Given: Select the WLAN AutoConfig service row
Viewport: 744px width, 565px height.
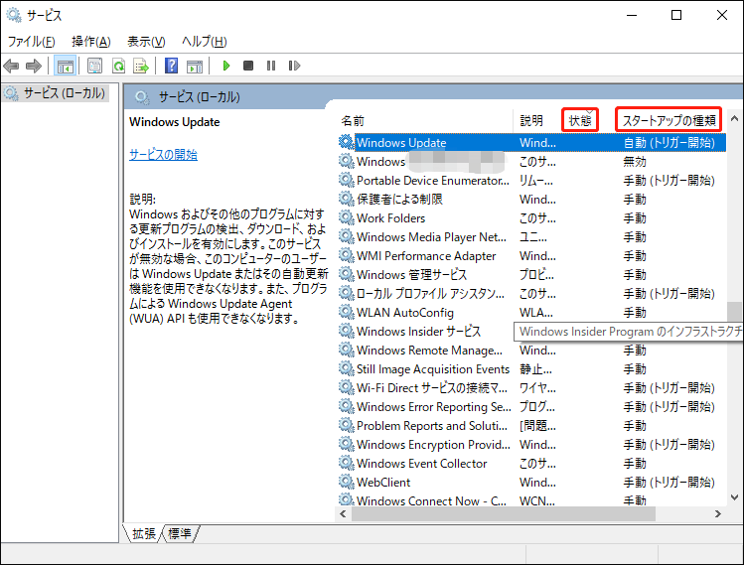Looking at the screenshot, I should tap(404, 312).
